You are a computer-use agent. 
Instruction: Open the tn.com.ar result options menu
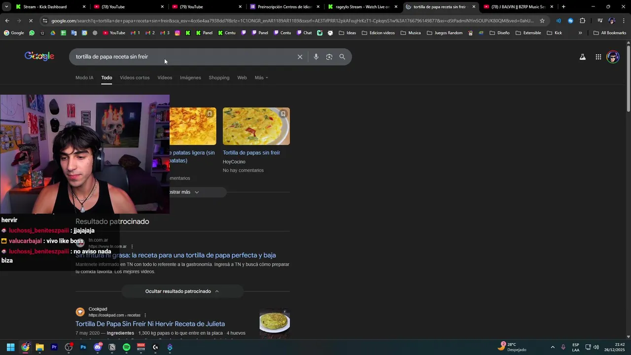[x=132, y=247]
